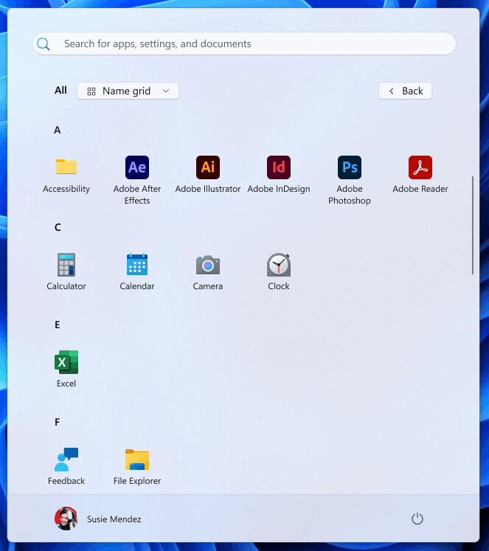Open the Calculator app
This screenshot has width=489, height=551.
coord(66,271)
